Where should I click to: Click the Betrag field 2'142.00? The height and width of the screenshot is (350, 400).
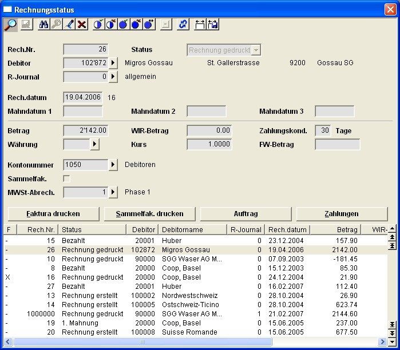[x=86, y=130]
